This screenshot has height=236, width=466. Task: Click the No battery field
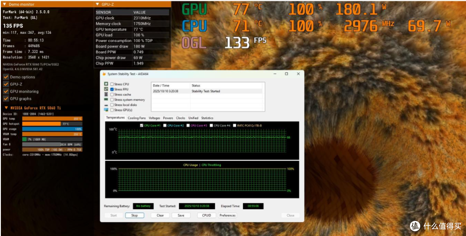(x=143, y=206)
